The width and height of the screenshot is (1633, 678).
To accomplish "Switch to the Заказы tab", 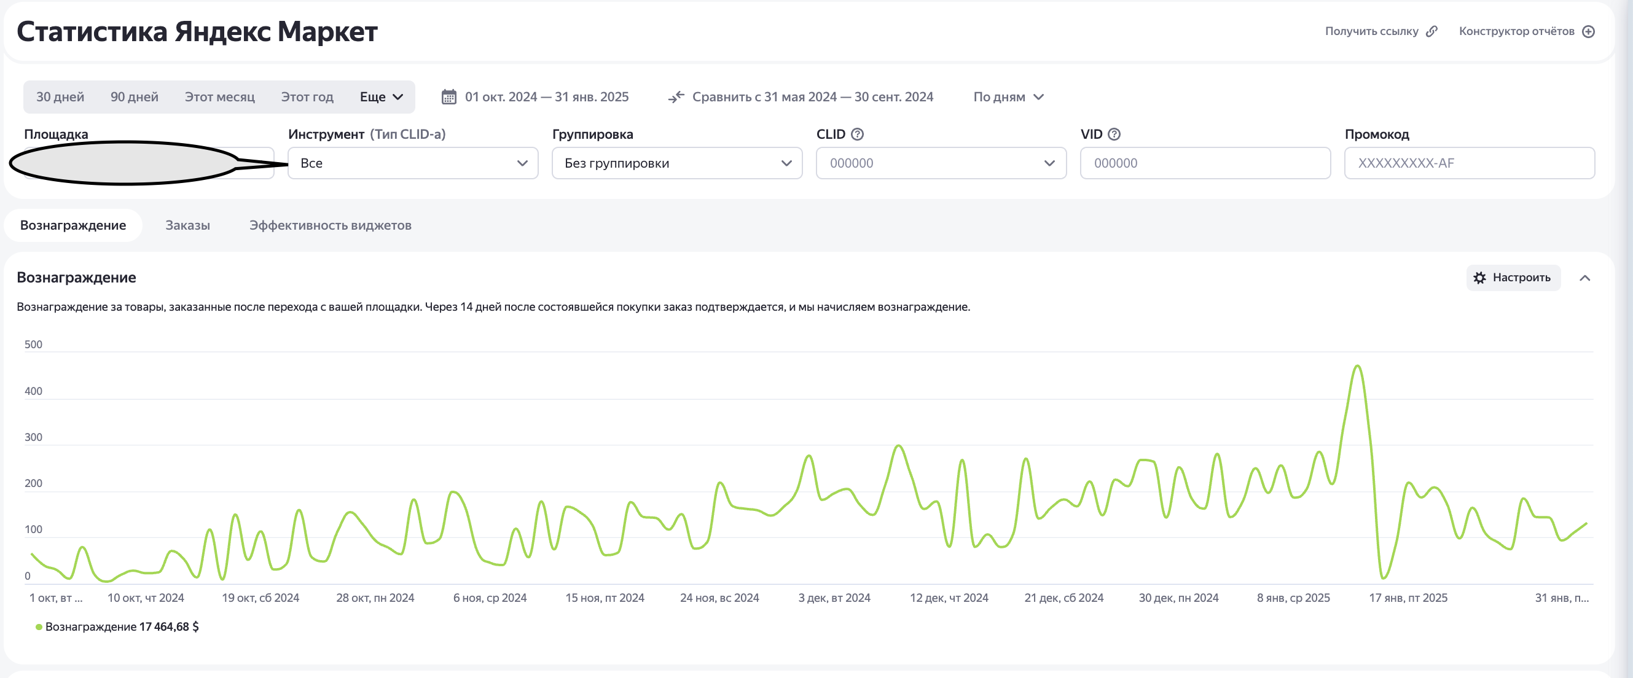I will pyautogui.click(x=187, y=225).
